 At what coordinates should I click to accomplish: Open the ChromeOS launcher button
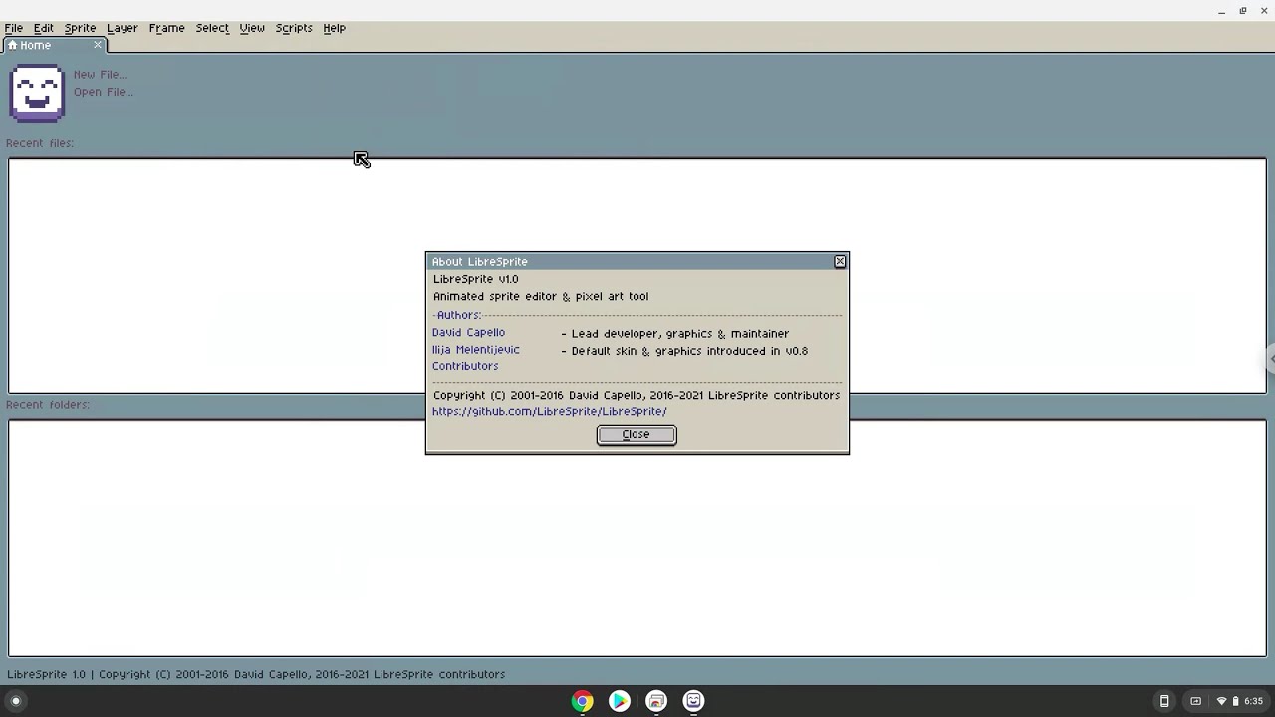[16, 701]
